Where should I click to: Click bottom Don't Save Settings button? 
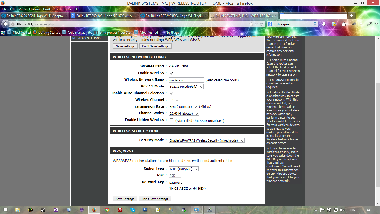pyautogui.click(x=155, y=199)
